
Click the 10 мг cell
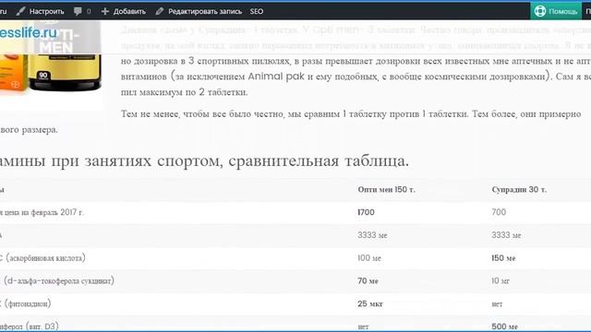pos(501,280)
